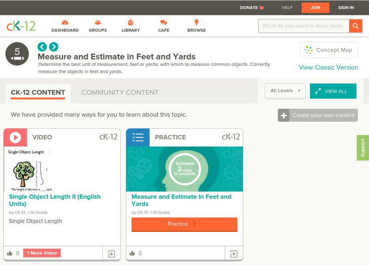Image resolution: width=369 pixels, height=265 pixels.
Task: Open the tree video thumbnail
Action: [x=62, y=169]
